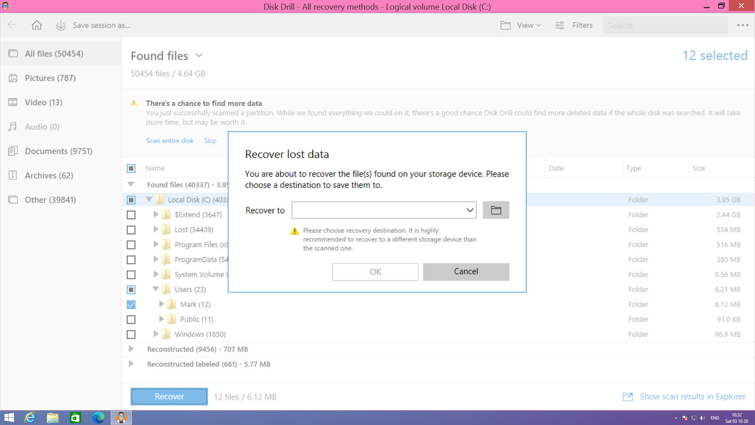Image resolution: width=755 pixels, height=425 pixels.
Task: Click the Audio music note icon
Action: click(x=13, y=127)
